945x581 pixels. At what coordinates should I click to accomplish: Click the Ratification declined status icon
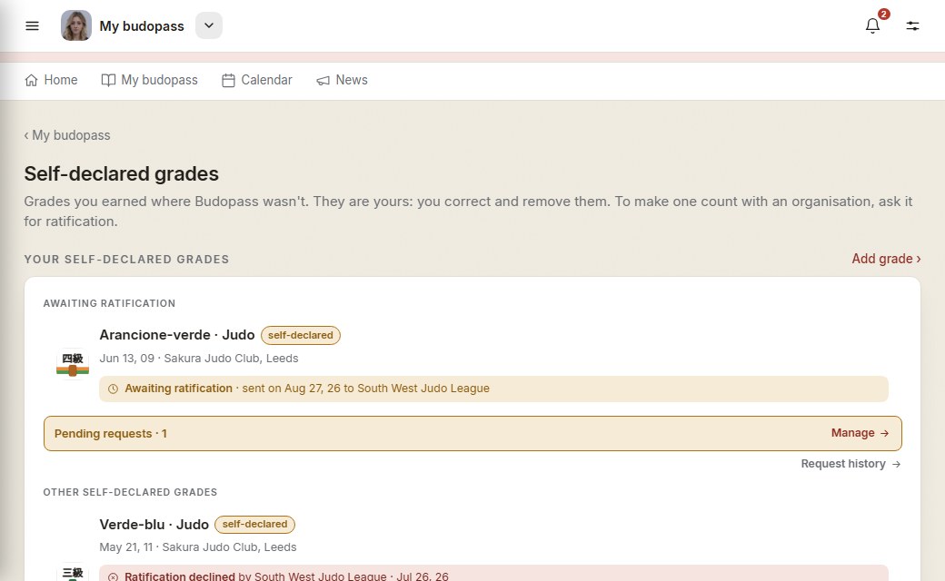pyautogui.click(x=113, y=576)
